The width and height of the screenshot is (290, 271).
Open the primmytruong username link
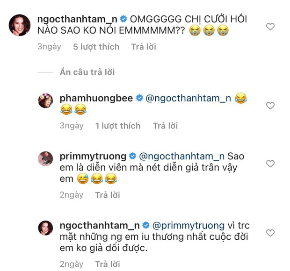pyautogui.click(x=93, y=156)
